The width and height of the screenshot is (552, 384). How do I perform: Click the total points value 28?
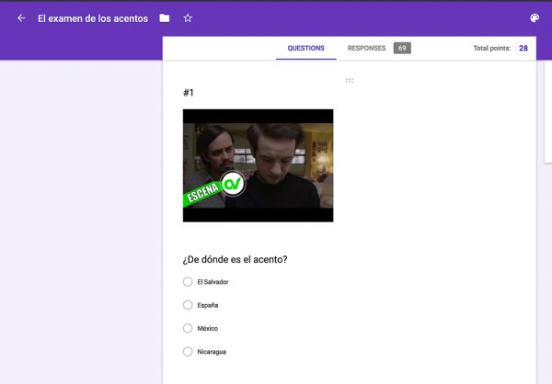click(x=523, y=49)
